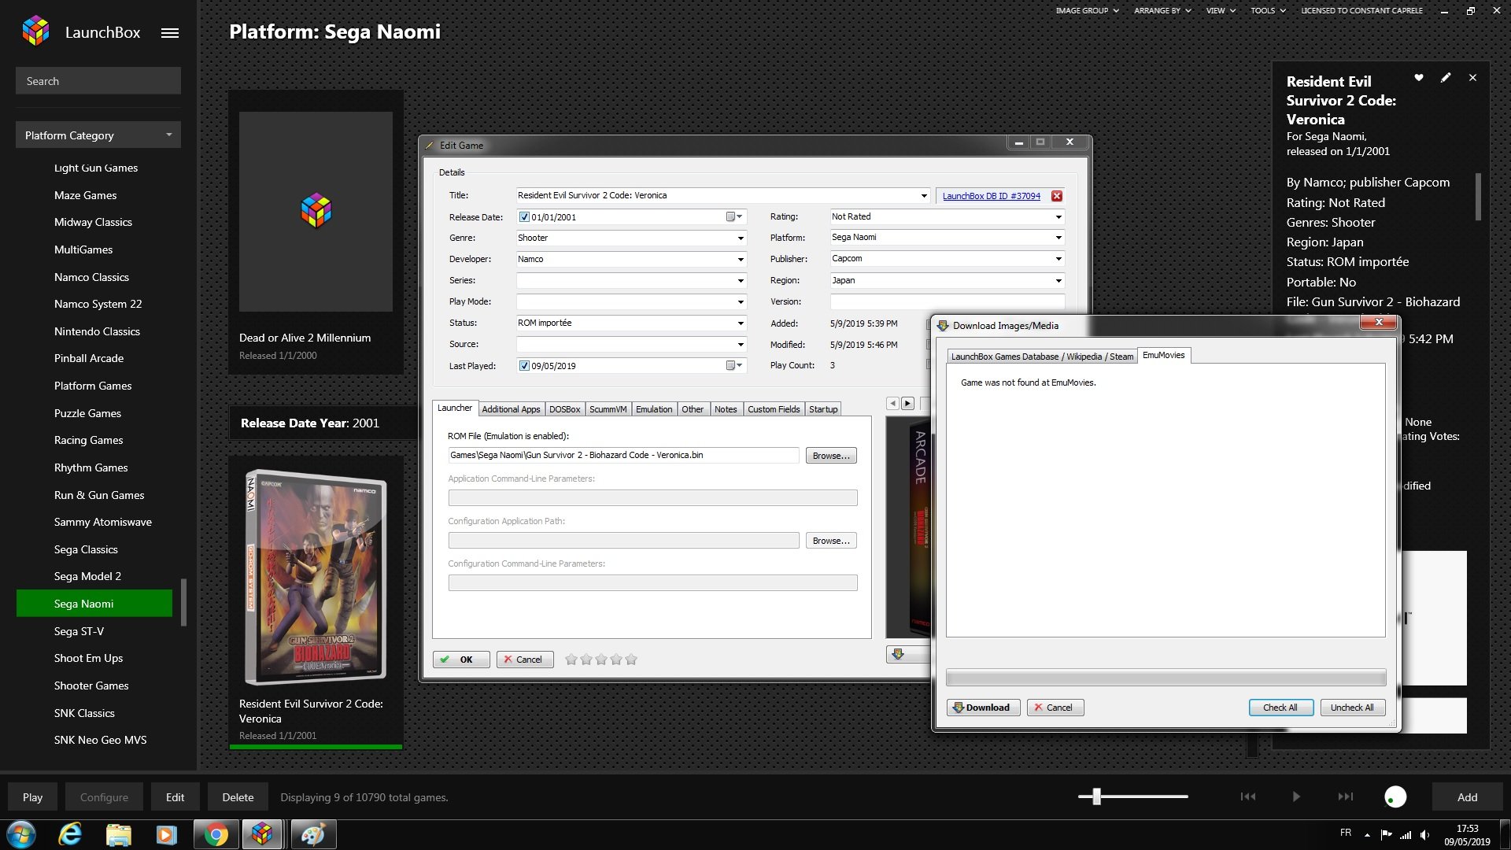
Task: Open the LaunchBox hamburger menu
Action: [x=170, y=33]
